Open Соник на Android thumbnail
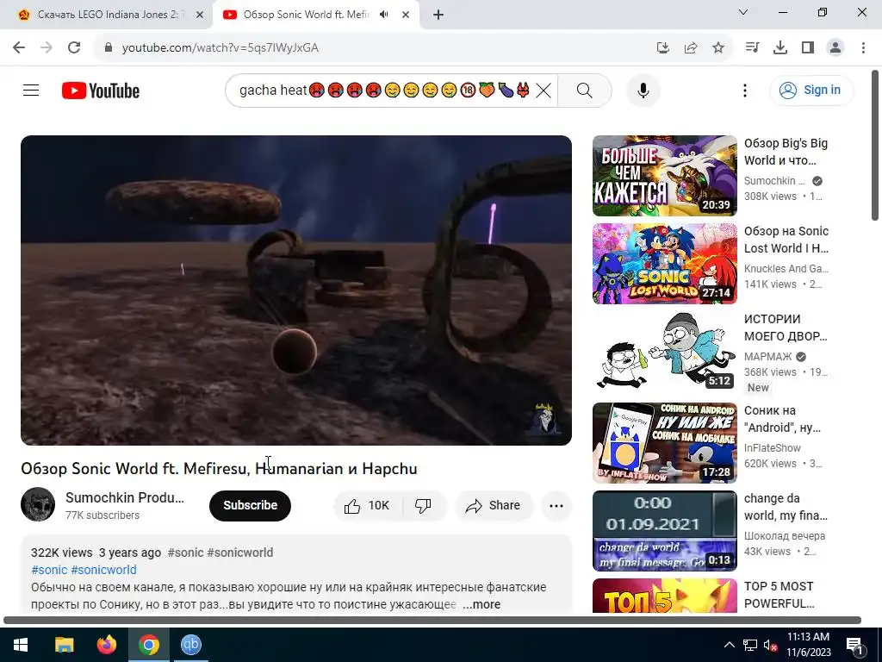This screenshot has height=662, width=882. coord(664,443)
